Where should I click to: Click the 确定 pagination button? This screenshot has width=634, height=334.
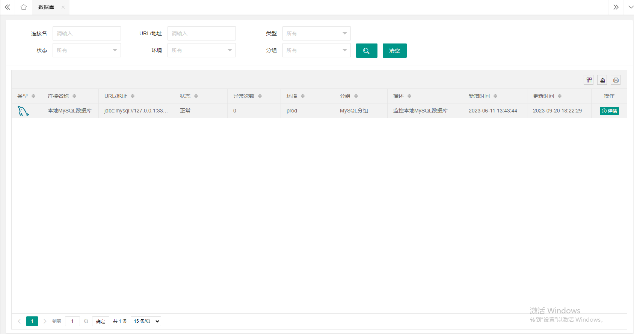pyautogui.click(x=101, y=321)
